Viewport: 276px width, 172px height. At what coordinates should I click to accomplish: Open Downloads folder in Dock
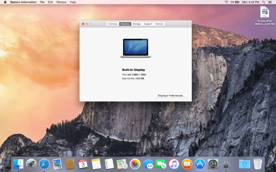click(245, 164)
